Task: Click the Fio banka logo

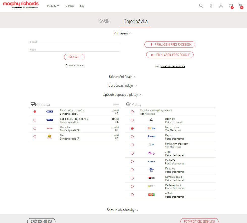Action: 151,170
